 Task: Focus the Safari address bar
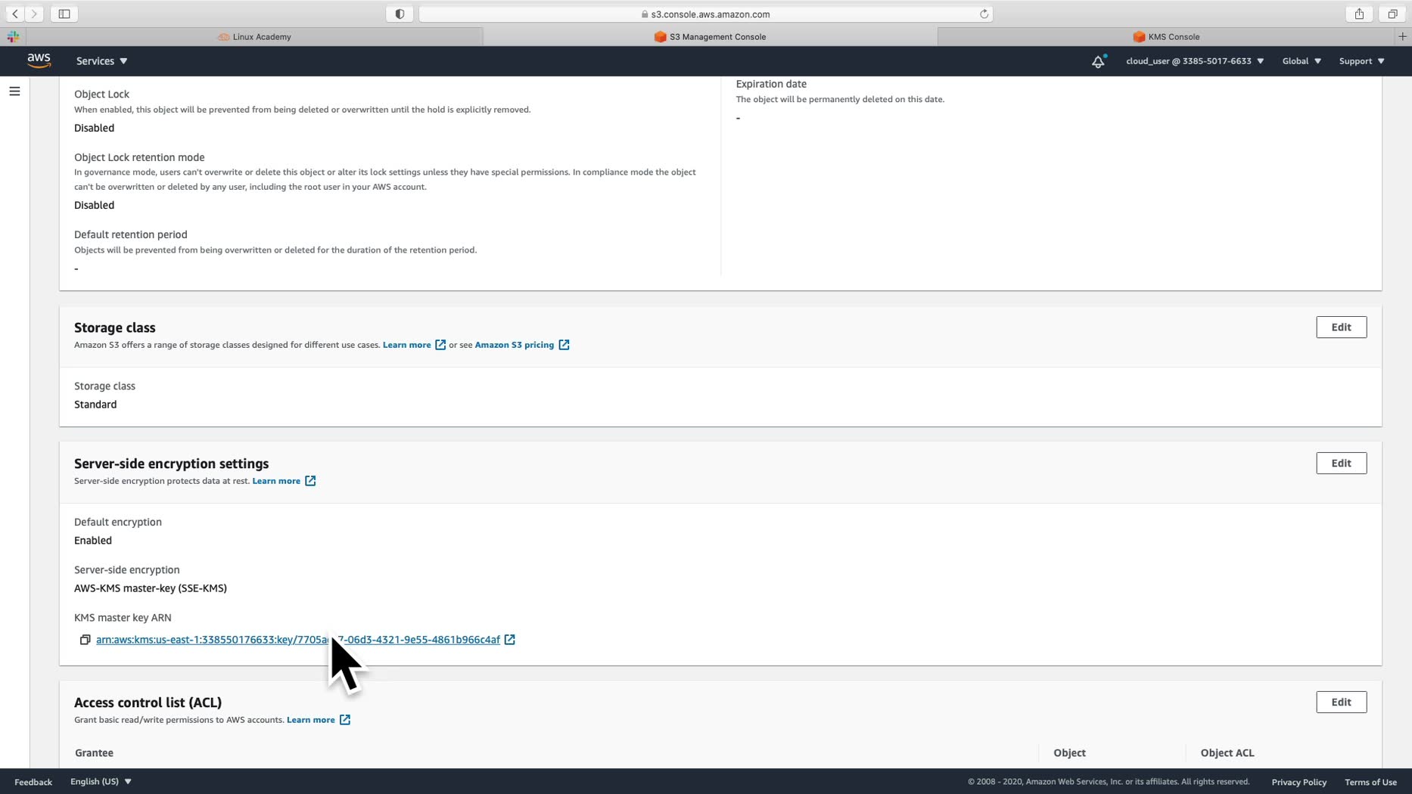pyautogui.click(x=705, y=14)
